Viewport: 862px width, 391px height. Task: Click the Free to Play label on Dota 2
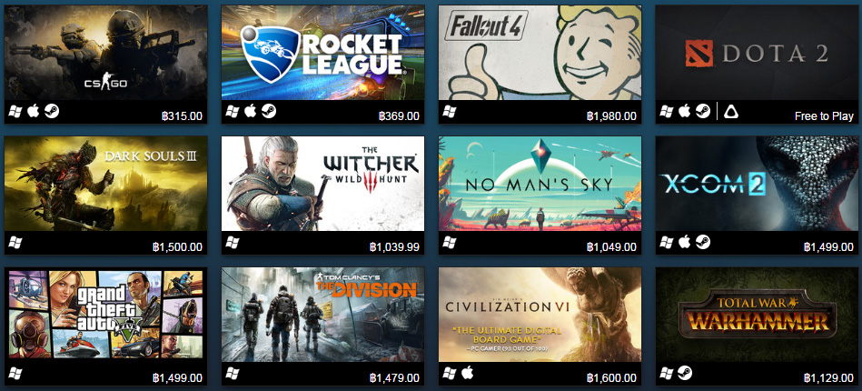click(824, 116)
